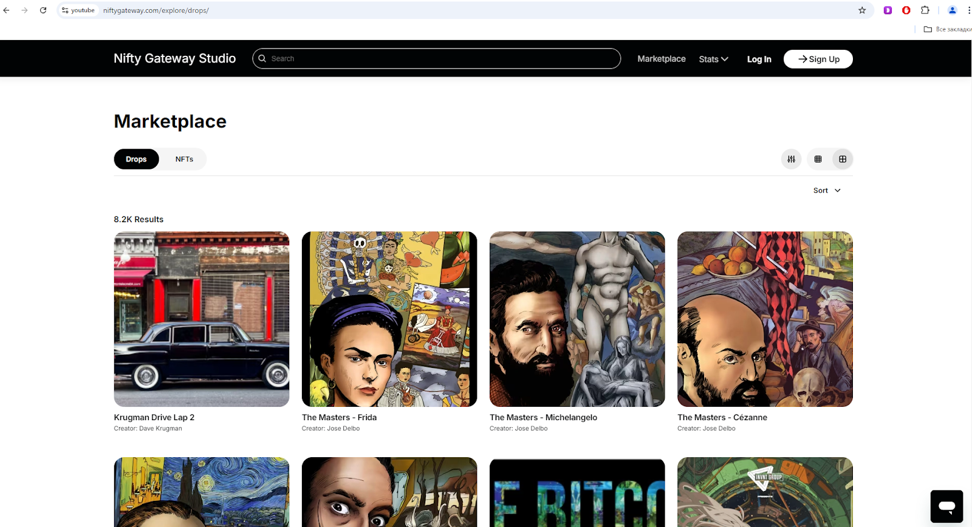Reload the page with the refresh icon
This screenshot has height=527, width=972.
(43, 10)
